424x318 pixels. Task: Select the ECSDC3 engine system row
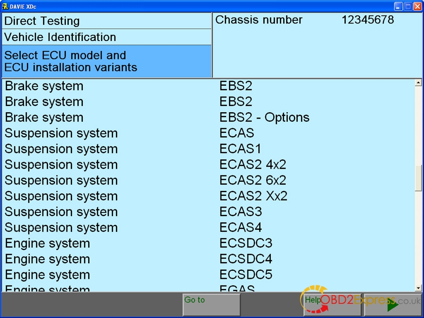(x=208, y=243)
